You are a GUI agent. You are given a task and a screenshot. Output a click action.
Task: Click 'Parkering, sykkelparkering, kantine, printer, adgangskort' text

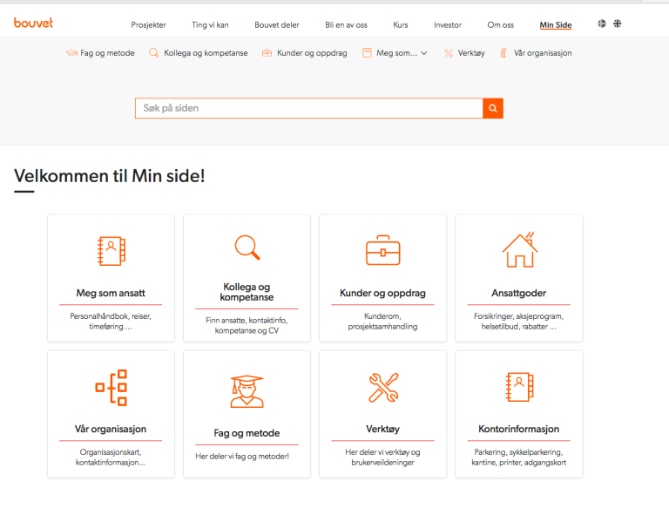[519, 457]
